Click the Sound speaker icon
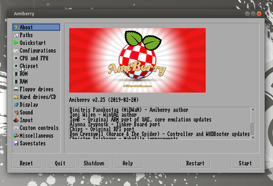 (16, 113)
